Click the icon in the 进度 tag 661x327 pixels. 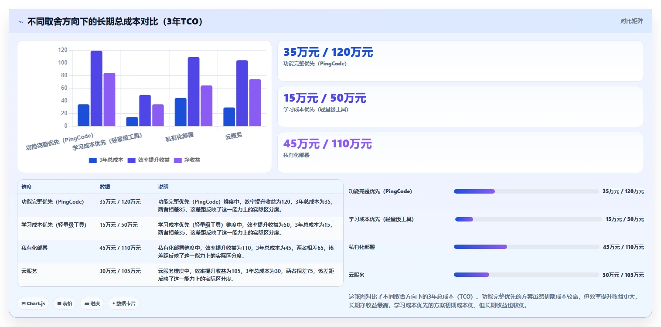click(87, 303)
